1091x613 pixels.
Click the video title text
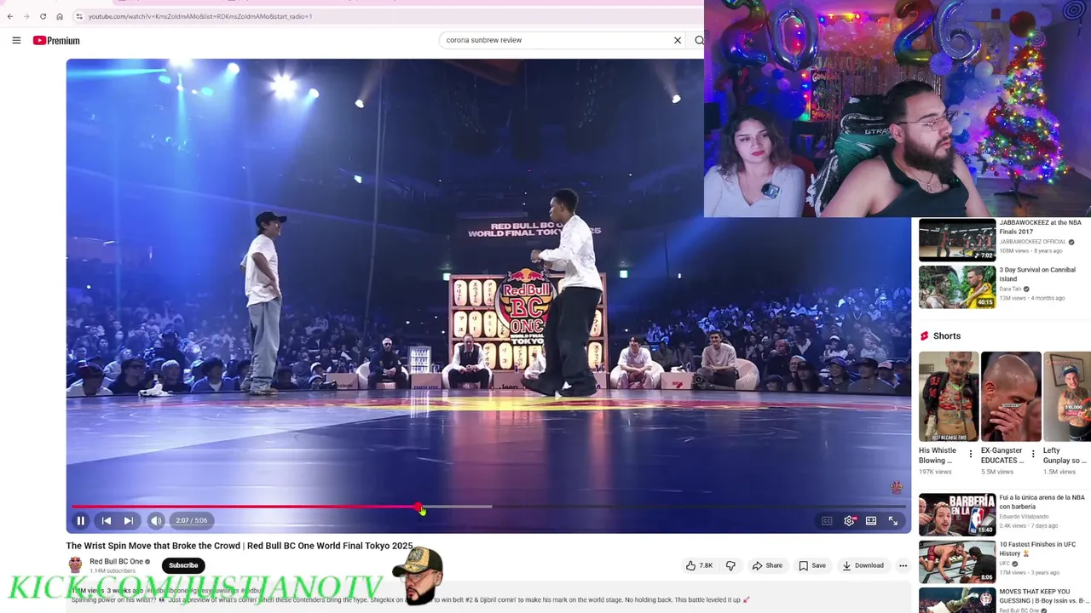point(240,546)
